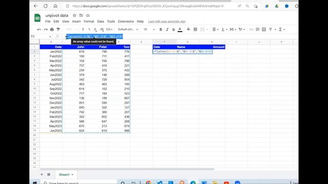The width and height of the screenshot is (328, 184).
Task: Select the Sheet1 tab
Action: (66, 174)
